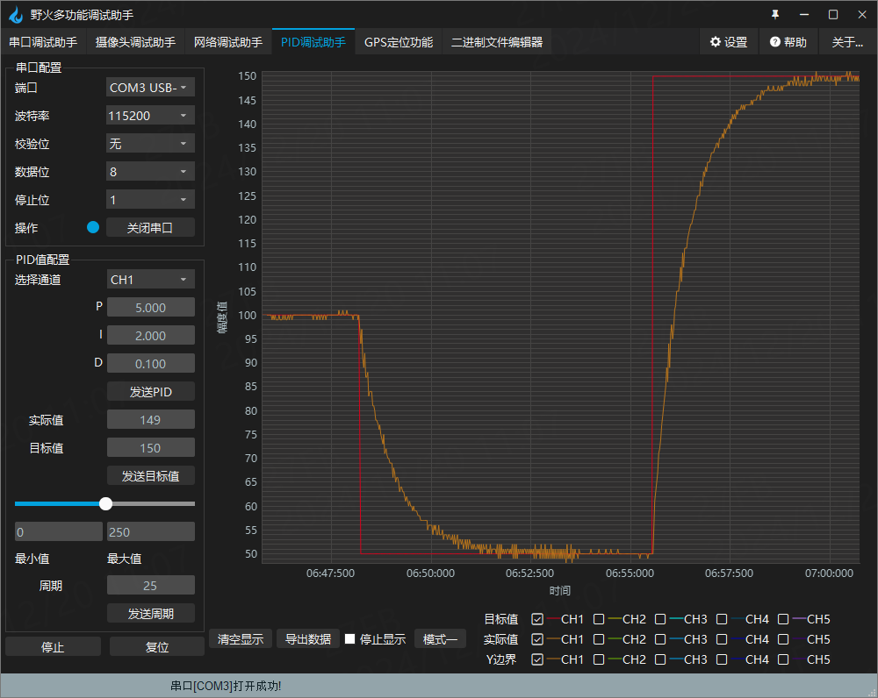Click the gear icon for settings
Image resolution: width=878 pixels, height=698 pixels.
[715, 42]
